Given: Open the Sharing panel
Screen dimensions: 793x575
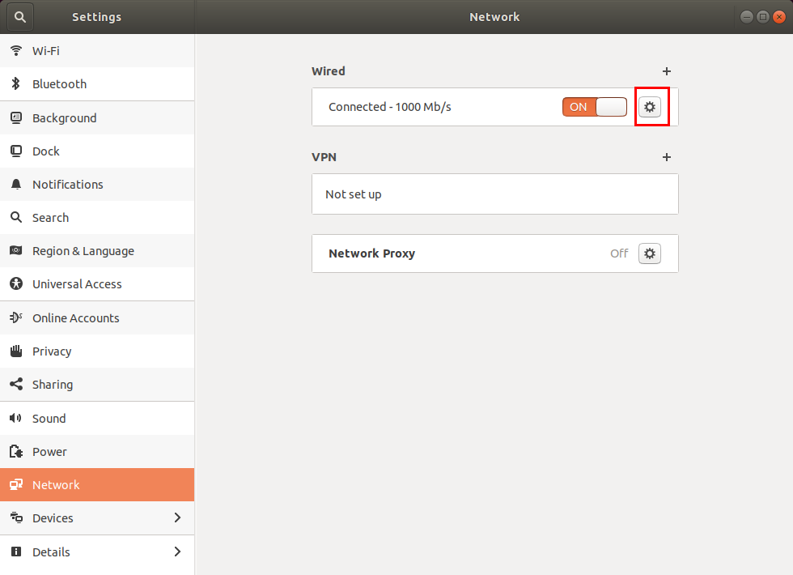Looking at the screenshot, I should coord(97,385).
